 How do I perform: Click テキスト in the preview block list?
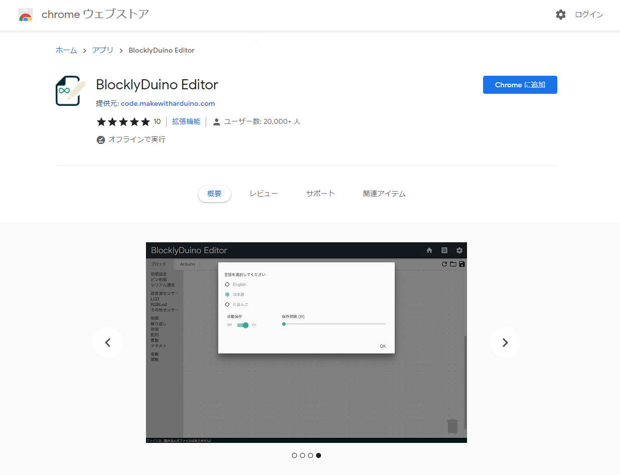pos(159,346)
